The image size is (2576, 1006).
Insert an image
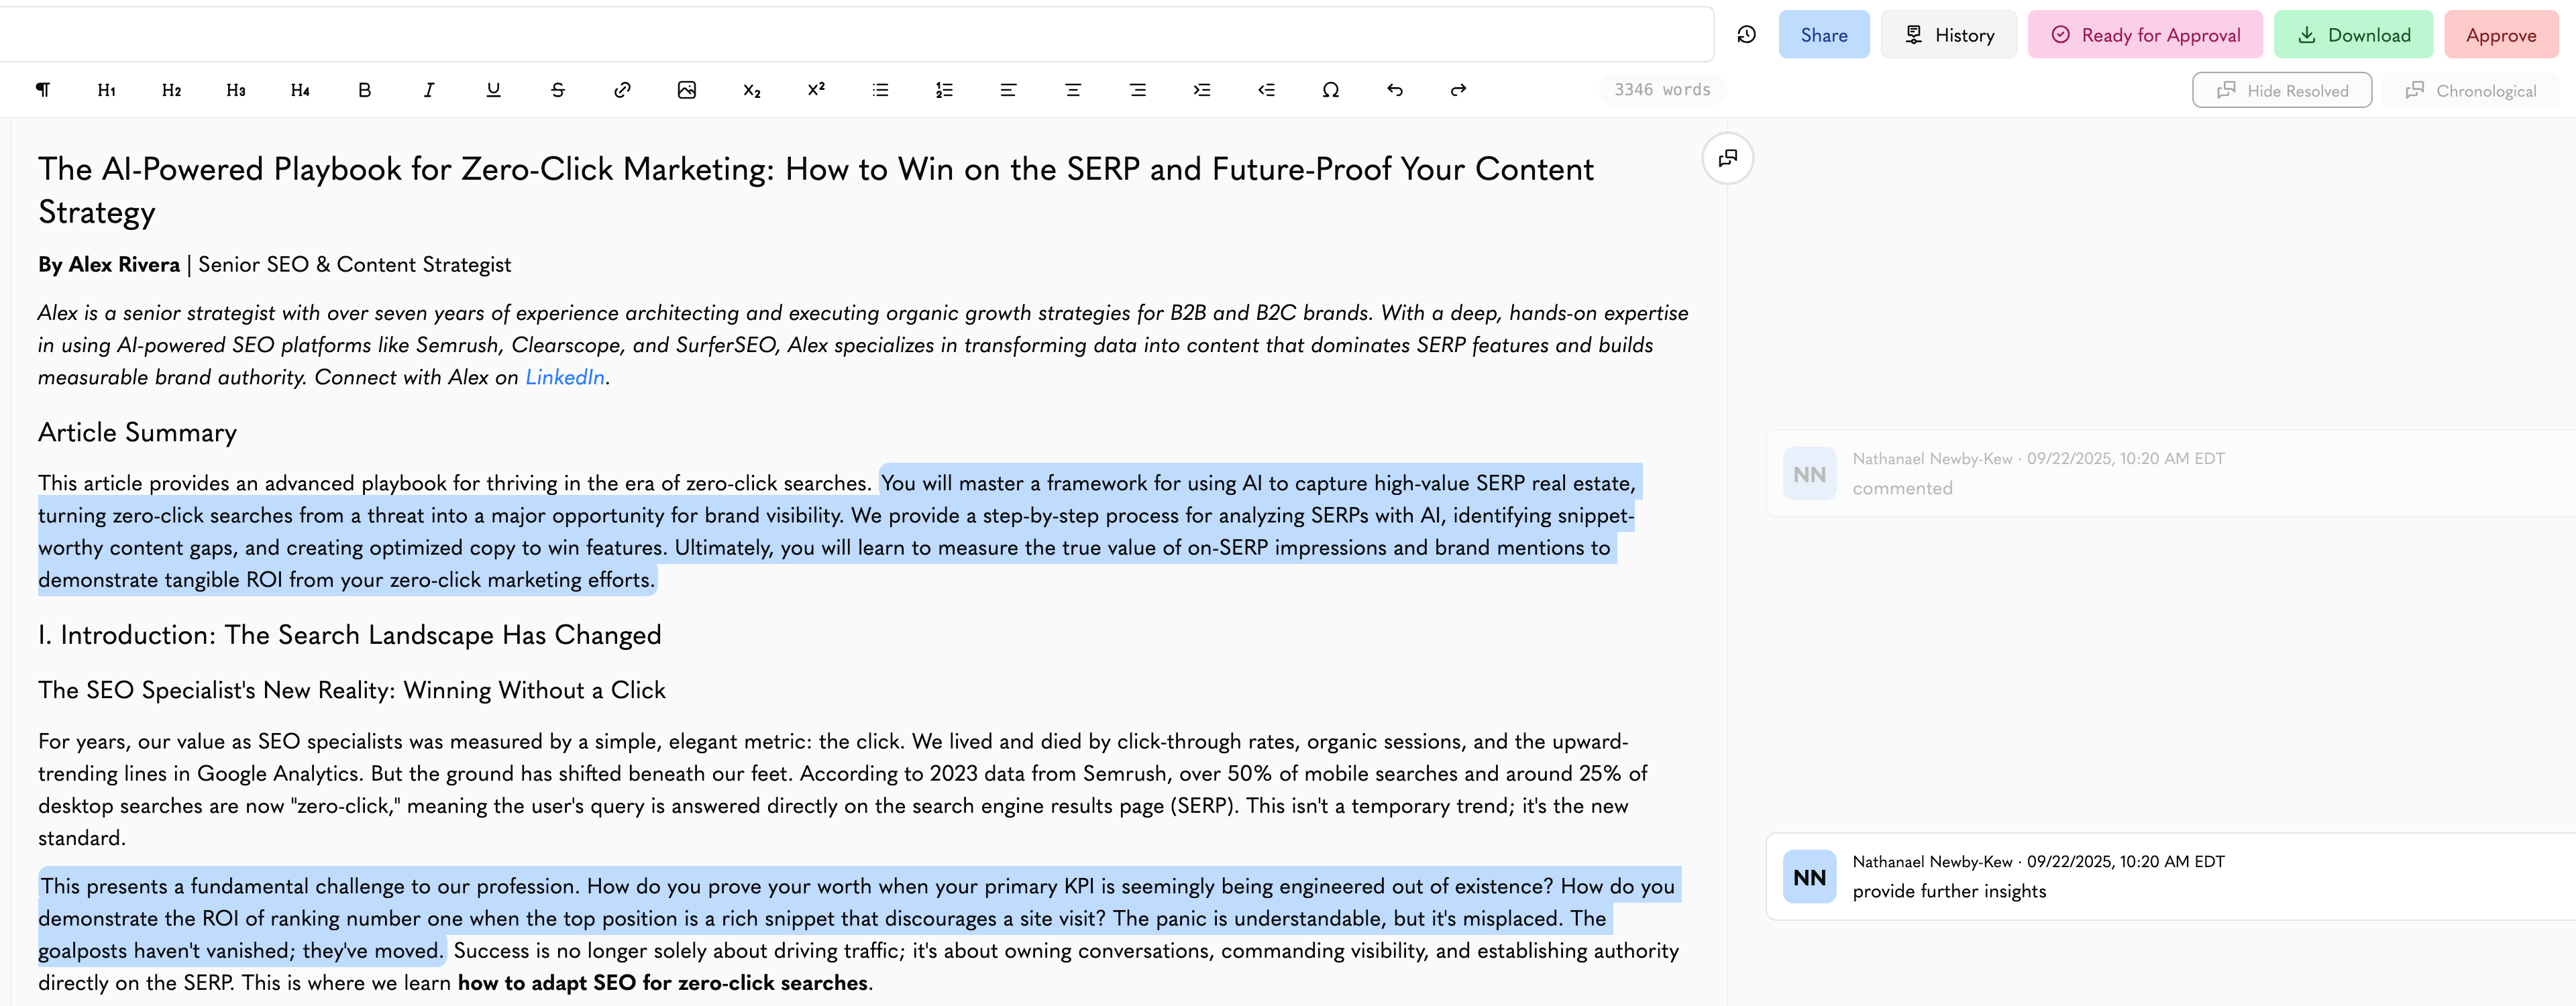point(687,90)
